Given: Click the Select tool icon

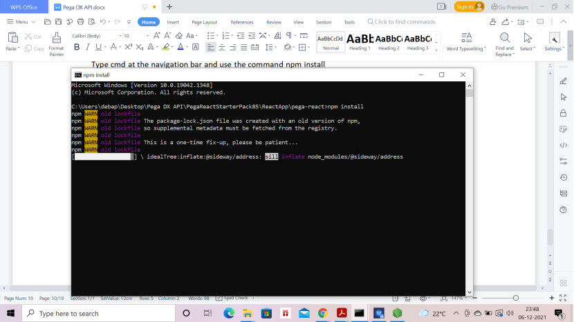Looking at the screenshot, I should point(528,41).
